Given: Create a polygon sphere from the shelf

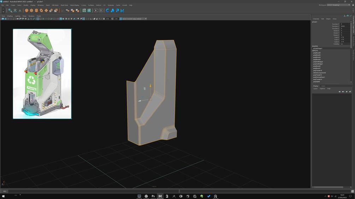Looking at the screenshot, I should coord(26,10).
